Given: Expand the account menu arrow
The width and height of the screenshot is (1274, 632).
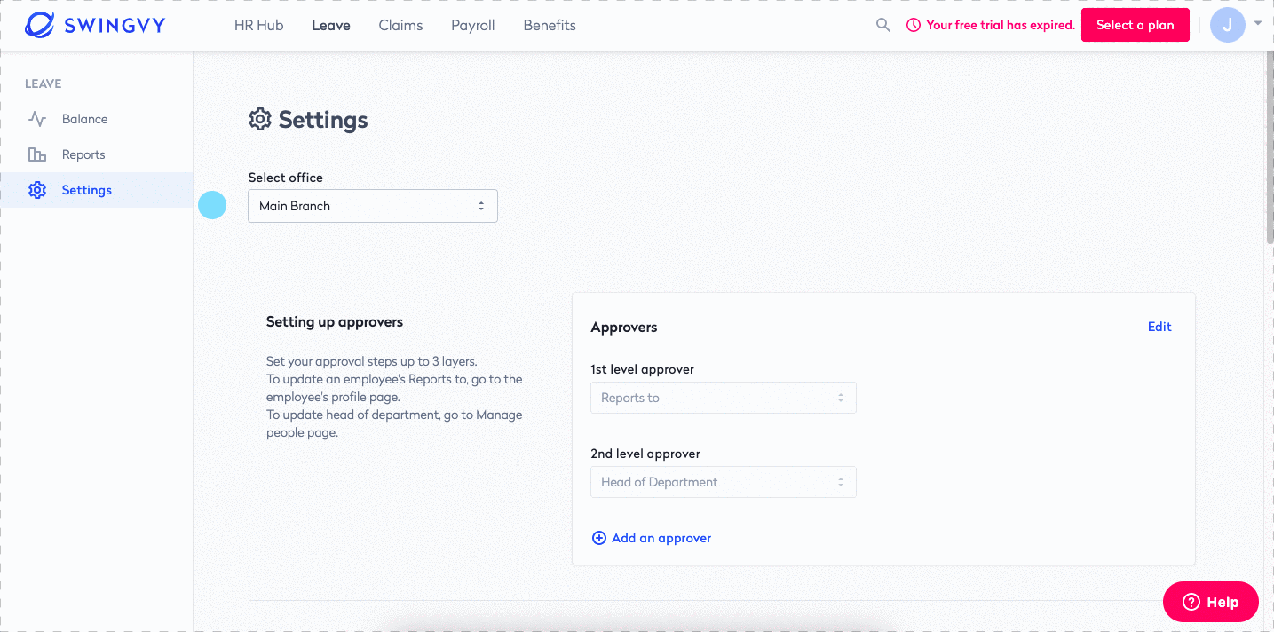Looking at the screenshot, I should [1257, 24].
